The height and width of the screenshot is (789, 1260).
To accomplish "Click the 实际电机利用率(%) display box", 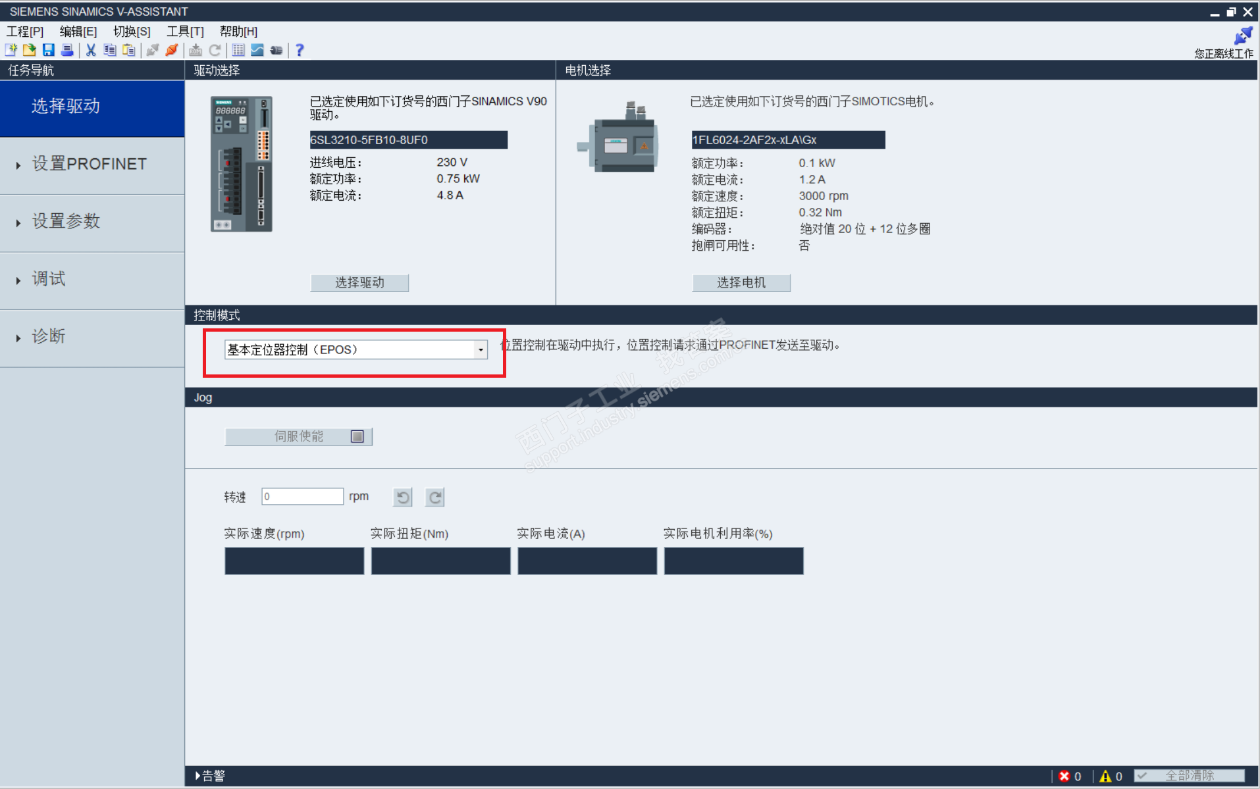I will tap(734, 561).
